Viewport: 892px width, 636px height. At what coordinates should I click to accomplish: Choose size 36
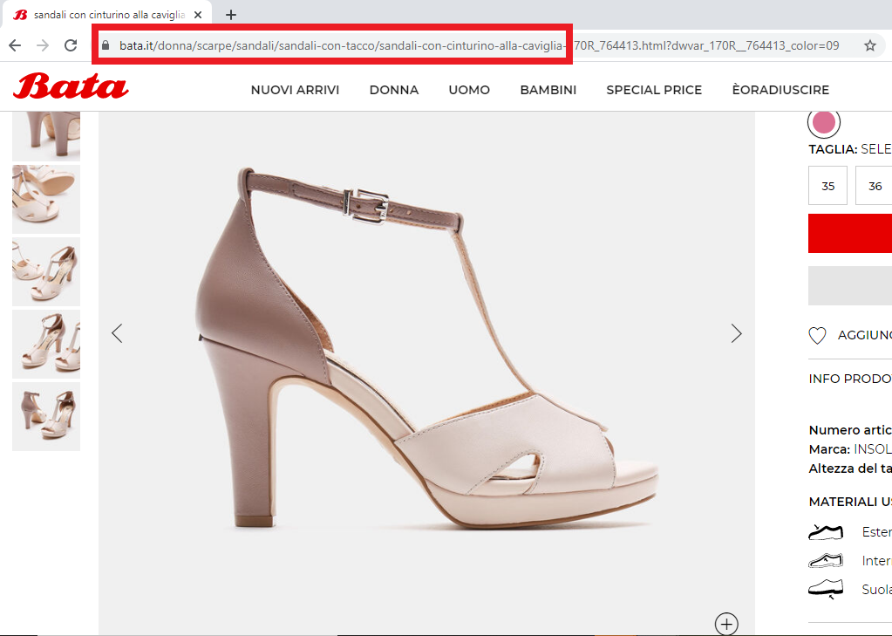875,186
